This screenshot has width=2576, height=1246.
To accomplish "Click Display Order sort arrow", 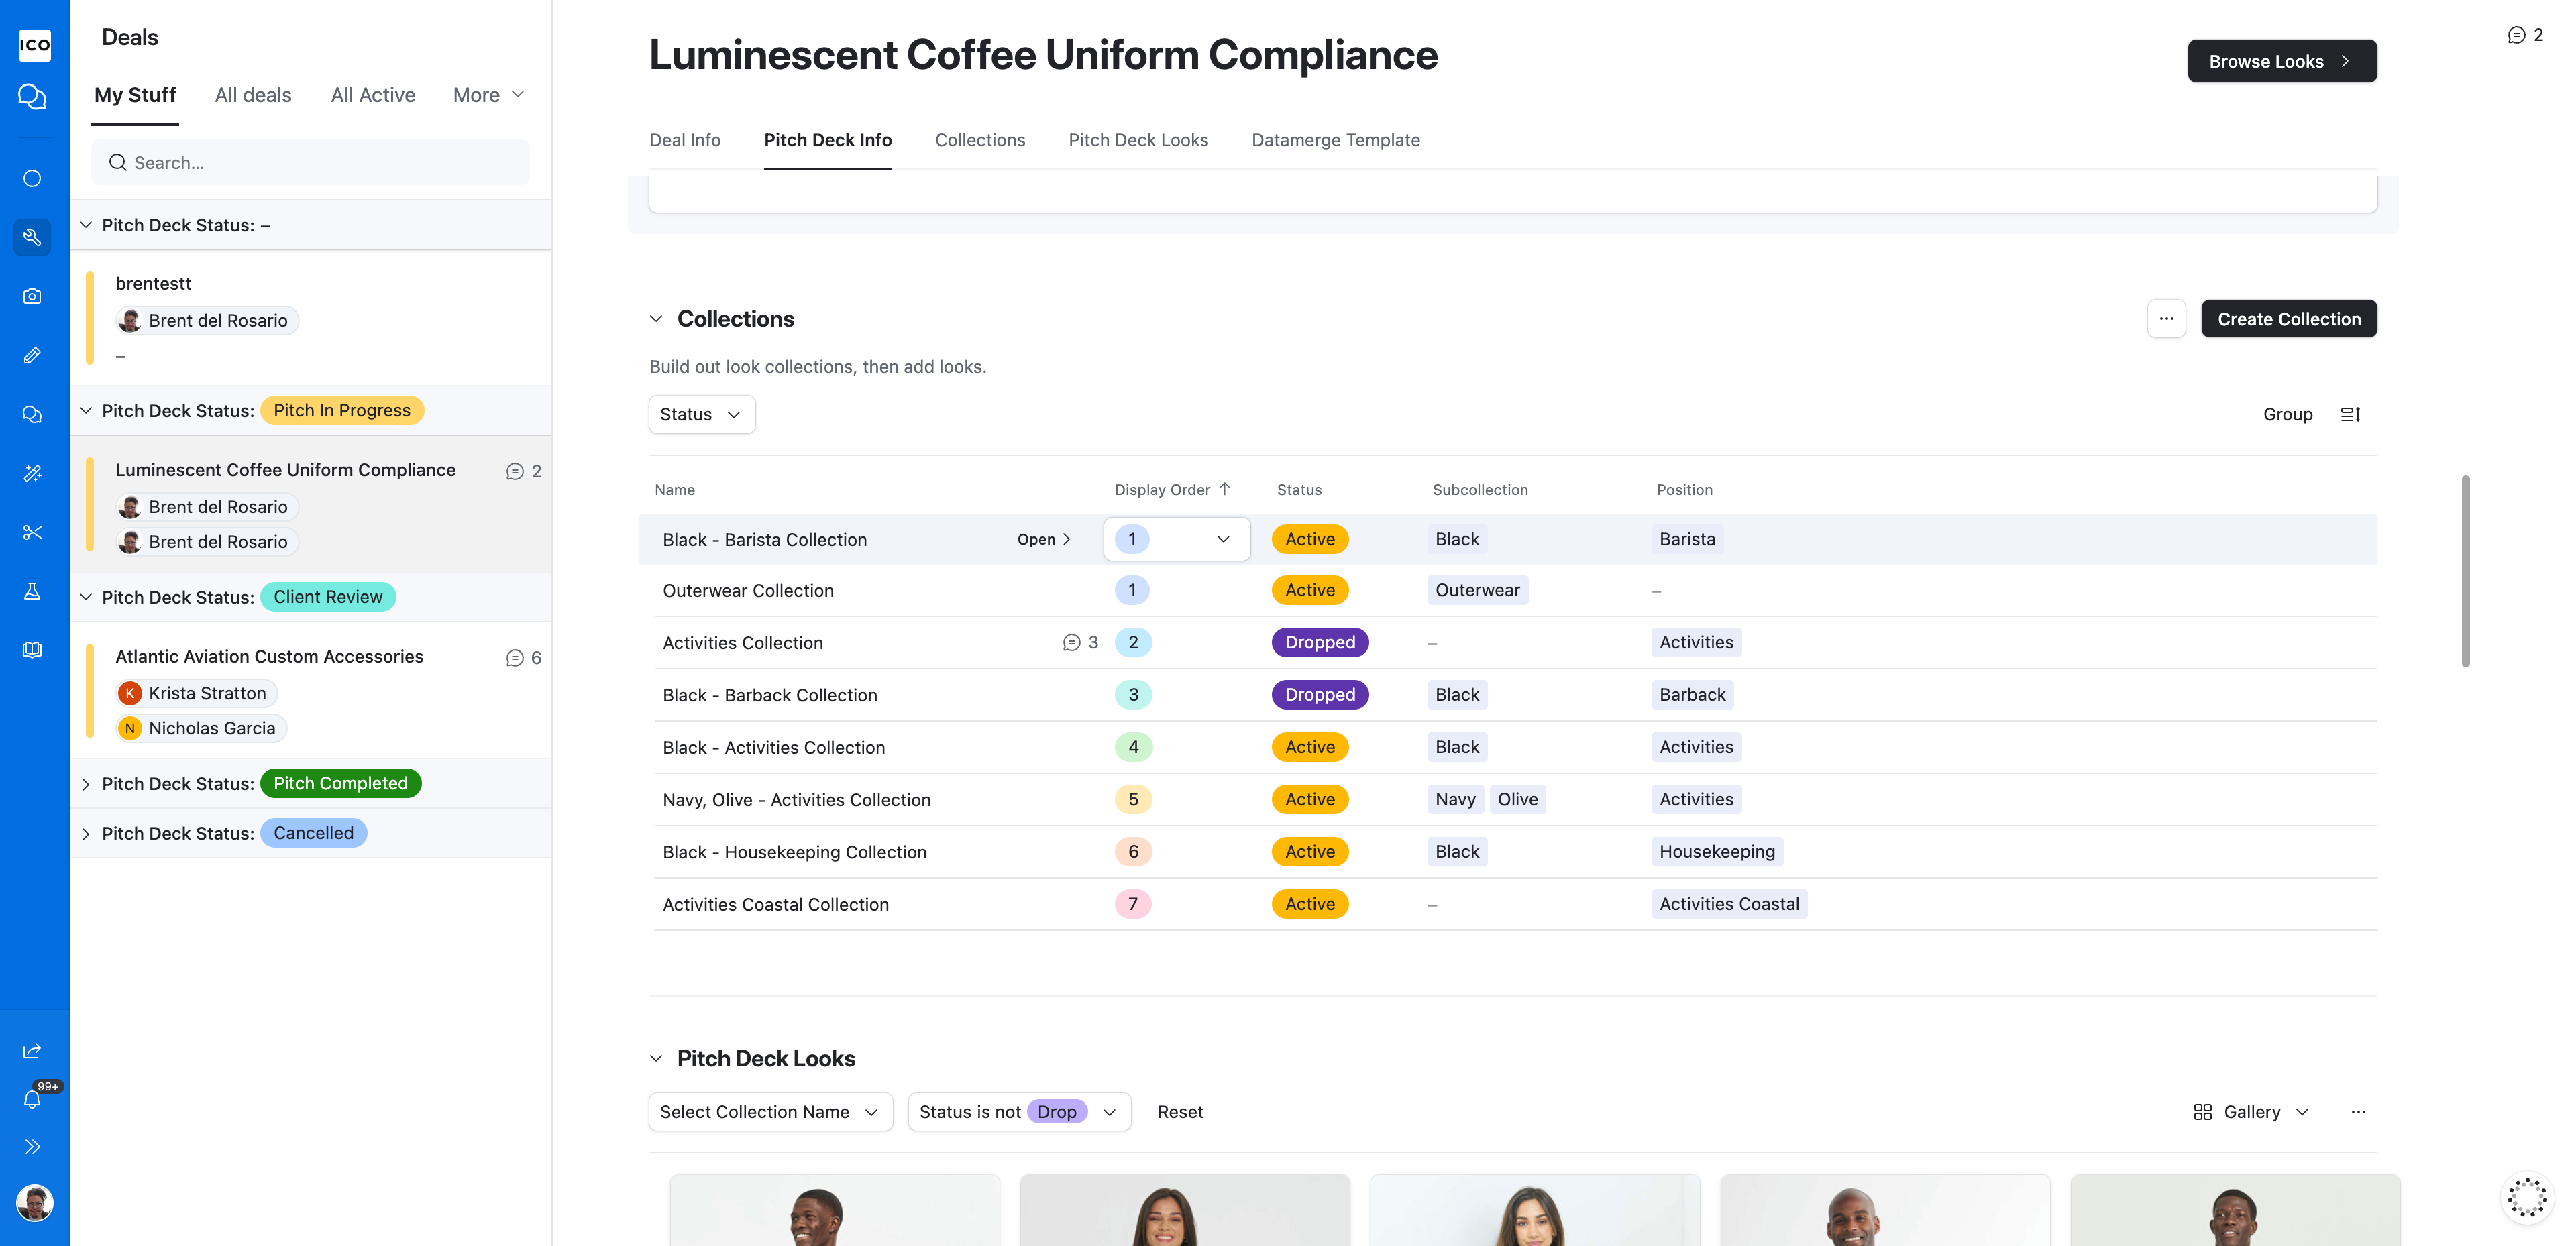I will (x=1225, y=489).
